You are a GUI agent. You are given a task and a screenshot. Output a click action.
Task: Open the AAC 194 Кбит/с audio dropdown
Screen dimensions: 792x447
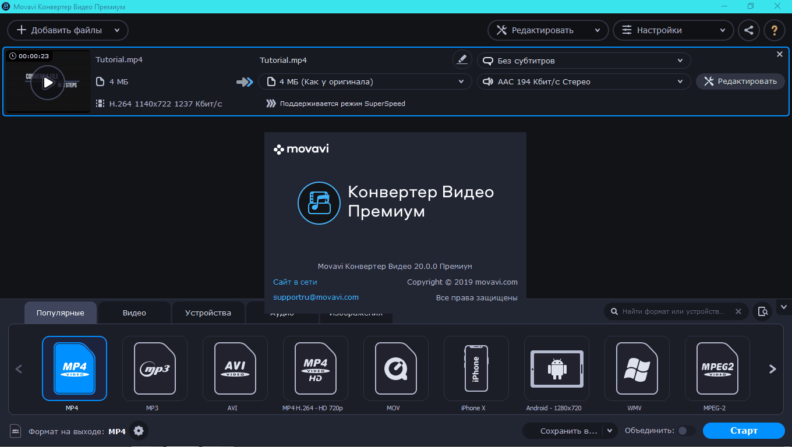[x=584, y=81]
